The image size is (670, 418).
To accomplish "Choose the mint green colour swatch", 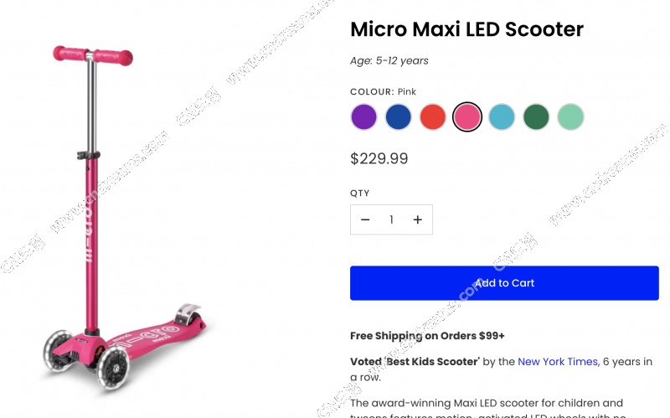I will [570, 117].
